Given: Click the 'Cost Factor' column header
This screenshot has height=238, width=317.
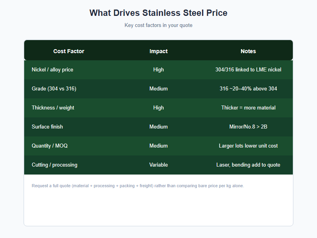Looking at the screenshot, I should [69, 51].
